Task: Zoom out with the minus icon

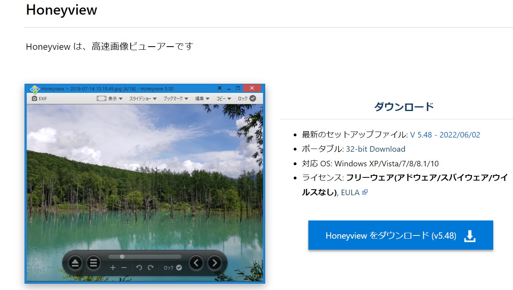Action: pos(124,267)
